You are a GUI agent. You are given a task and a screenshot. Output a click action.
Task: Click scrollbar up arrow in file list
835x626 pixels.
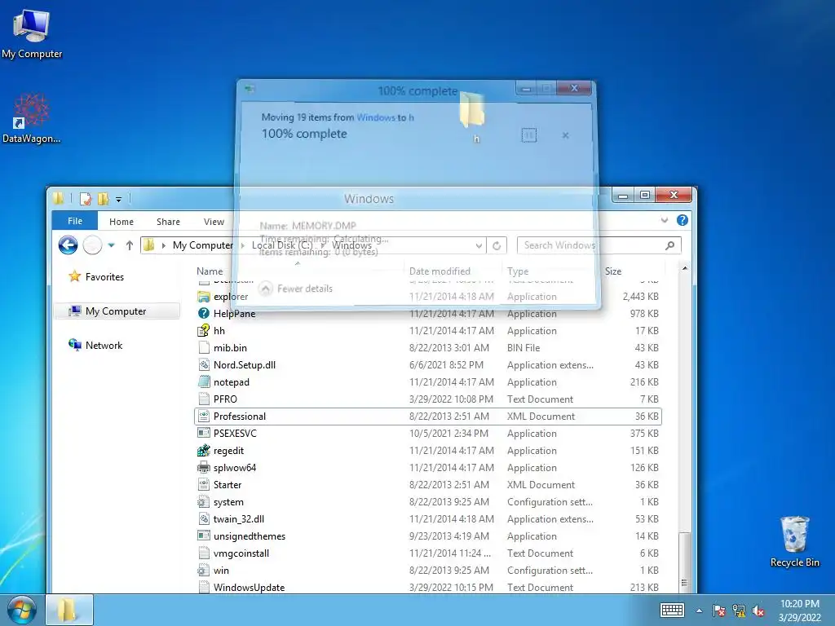(x=685, y=268)
